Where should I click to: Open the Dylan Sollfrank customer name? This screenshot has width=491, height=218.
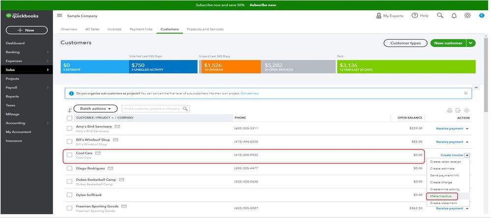(89, 195)
